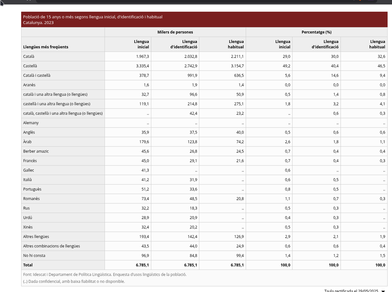Select the 'Altres llengües' row label
Image resolution: width=392 pixels, height=292 pixels.
36,237
